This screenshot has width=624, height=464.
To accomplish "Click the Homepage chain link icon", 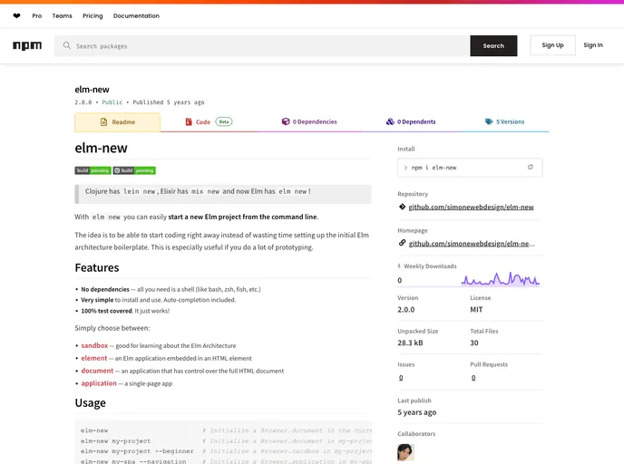I will (402, 243).
